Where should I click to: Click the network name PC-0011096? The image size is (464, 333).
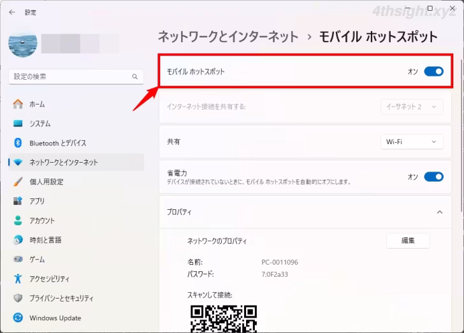pos(280,262)
